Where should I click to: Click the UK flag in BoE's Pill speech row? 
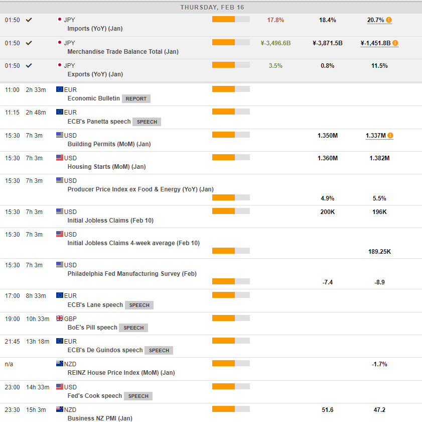coord(60,318)
